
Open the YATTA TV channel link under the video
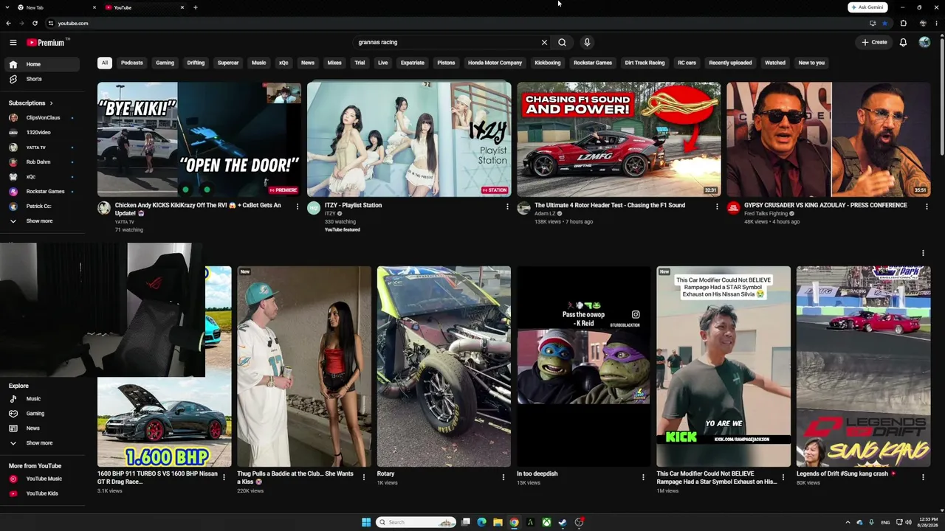pos(125,222)
